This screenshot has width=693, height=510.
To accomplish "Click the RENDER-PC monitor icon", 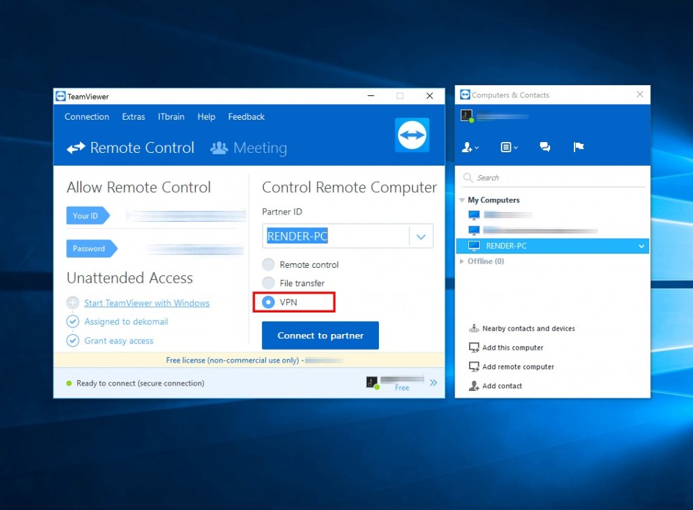I will pos(474,246).
